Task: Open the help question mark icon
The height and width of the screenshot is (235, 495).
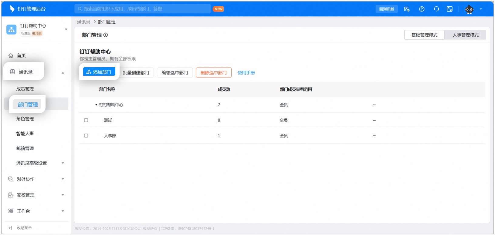Action: (x=422, y=9)
